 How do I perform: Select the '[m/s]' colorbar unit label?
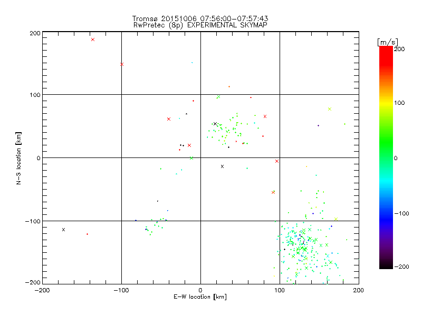388,42
